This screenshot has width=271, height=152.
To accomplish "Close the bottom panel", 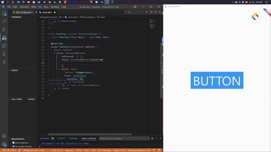I will coord(160,138).
